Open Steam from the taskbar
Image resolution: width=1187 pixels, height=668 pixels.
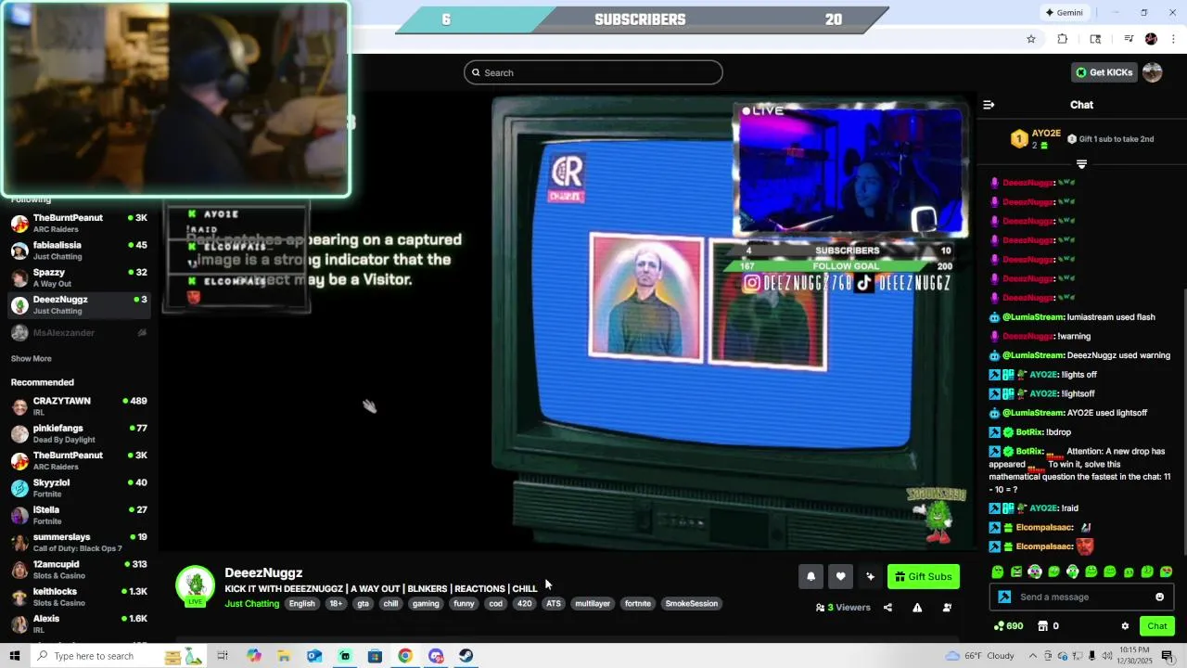pos(466,656)
